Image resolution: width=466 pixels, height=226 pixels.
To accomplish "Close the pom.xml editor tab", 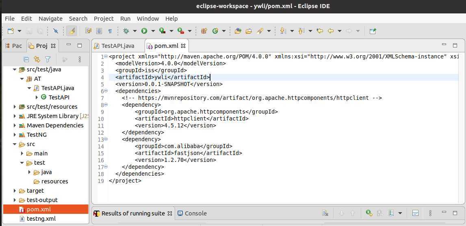I will point(183,46).
